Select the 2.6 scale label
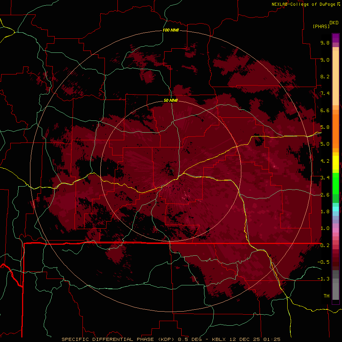Screen dimensions: 342x342 click(325, 195)
